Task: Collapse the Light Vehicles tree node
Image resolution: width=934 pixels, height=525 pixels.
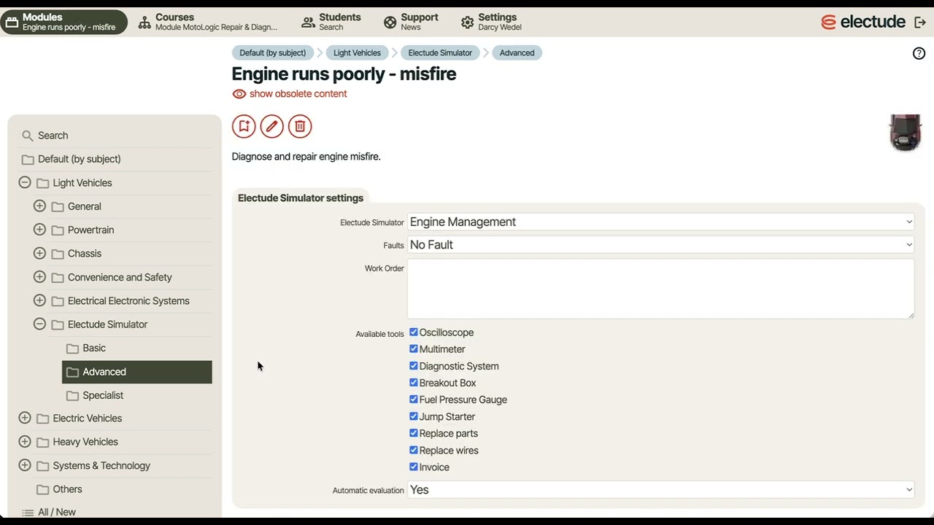Action: click(25, 182)
